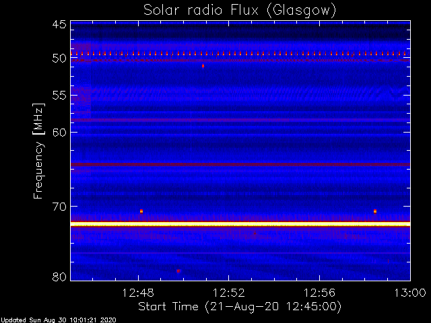
Task: Click the dark red band near 64 MHz
Action: tap(240, 164)
